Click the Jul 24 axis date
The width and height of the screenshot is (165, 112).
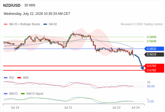coord(135,108)
